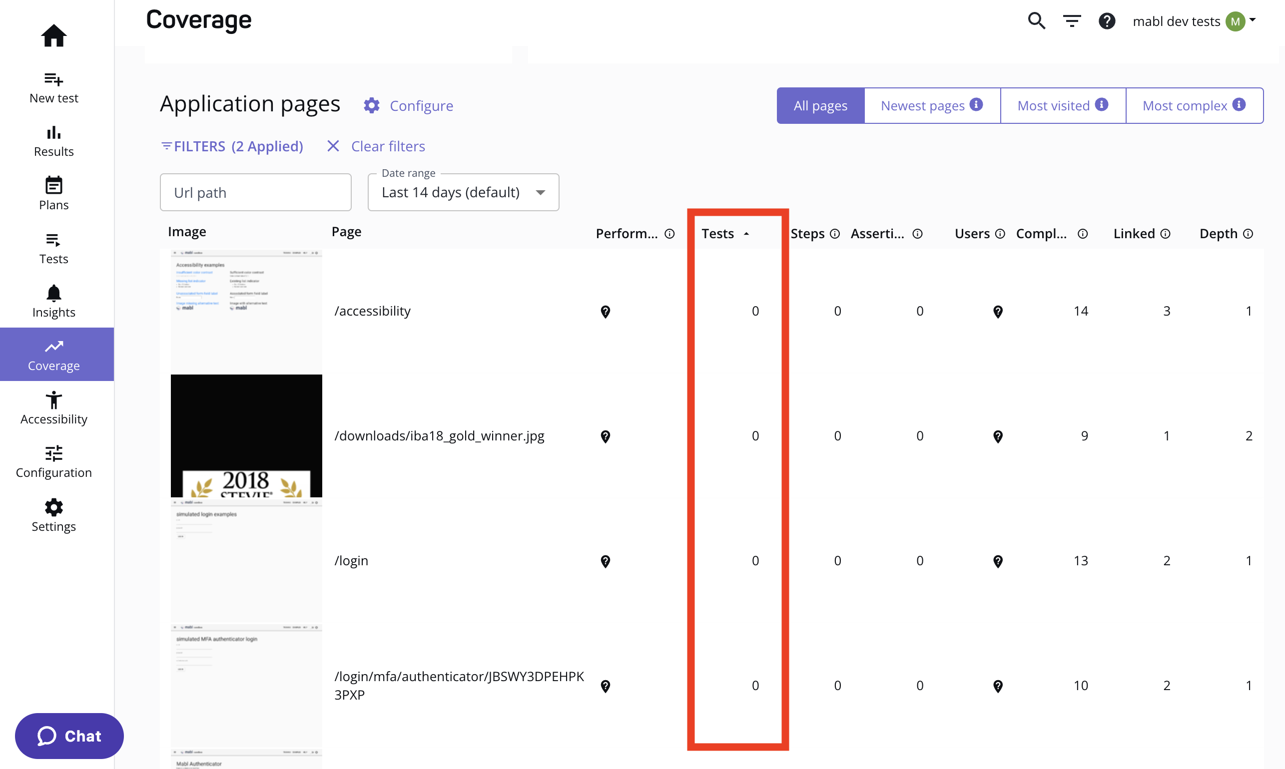Screen dimensions: 1285x769
Task: Open Configuration in the sidebar
Action: pyautogui.click(x=53, y=462)
